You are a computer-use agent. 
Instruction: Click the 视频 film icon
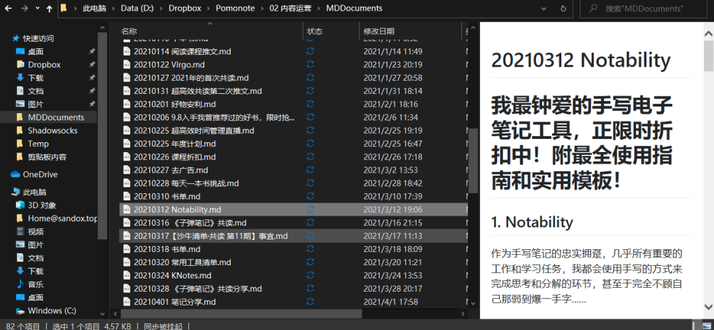[x=20, y=231]
